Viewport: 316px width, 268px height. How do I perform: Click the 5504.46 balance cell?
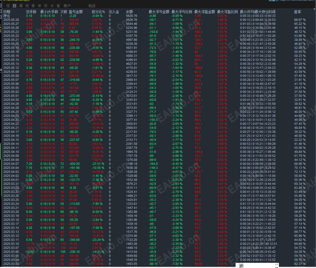coord(131,24)
